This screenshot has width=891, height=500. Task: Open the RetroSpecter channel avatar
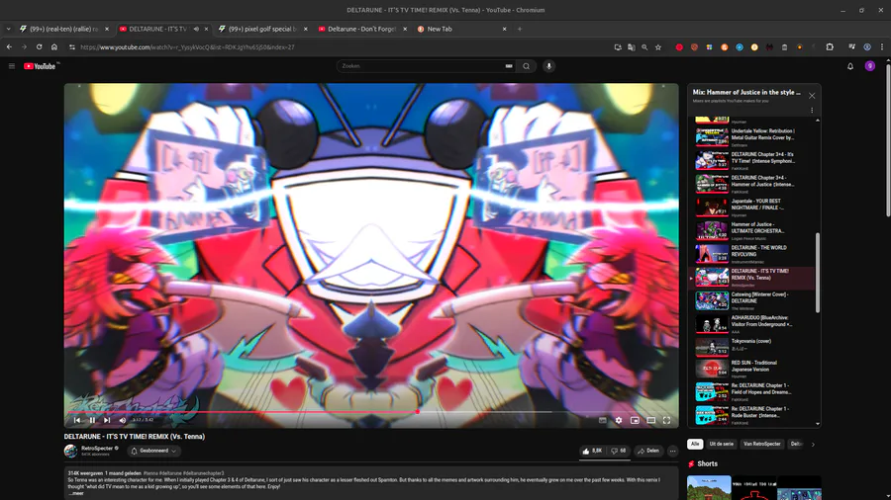click(x=70, y=451)
